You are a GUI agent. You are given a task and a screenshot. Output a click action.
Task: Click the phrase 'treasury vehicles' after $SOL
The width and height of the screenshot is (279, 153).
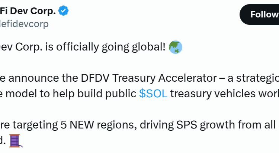208,94
